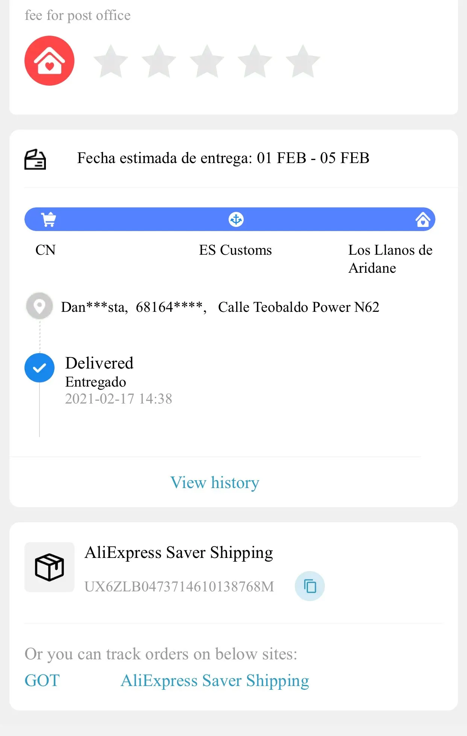The width and height of the screenshot is (467, 736).
Task: Tap the red home delivery icon
Action: [x=49, y=60]
